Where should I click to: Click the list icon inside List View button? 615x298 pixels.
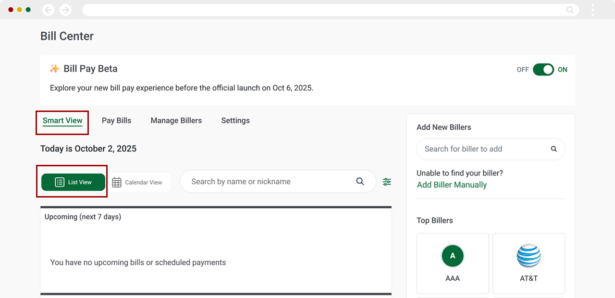[x=59, y=182]
